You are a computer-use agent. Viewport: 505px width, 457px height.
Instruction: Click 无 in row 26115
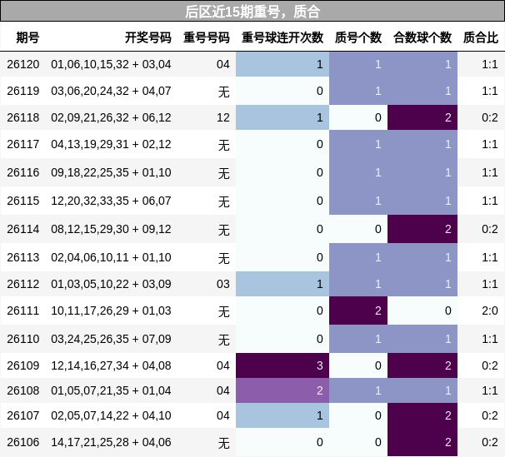point(224,201)
